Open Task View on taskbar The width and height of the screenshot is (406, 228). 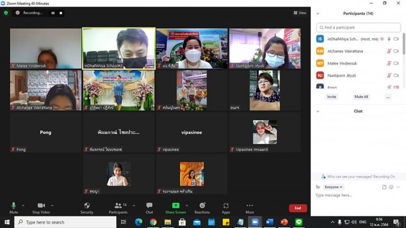(123, 222)
